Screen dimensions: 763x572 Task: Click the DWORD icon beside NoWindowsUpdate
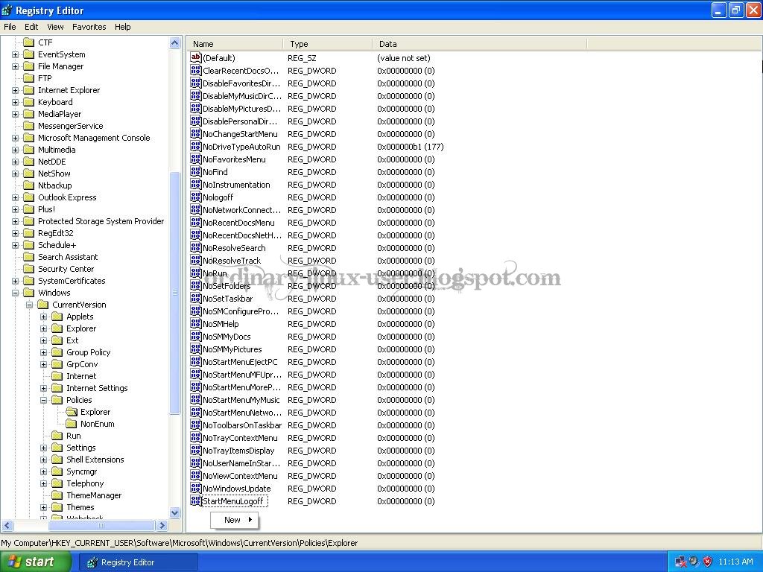click(x=196, y=489)
